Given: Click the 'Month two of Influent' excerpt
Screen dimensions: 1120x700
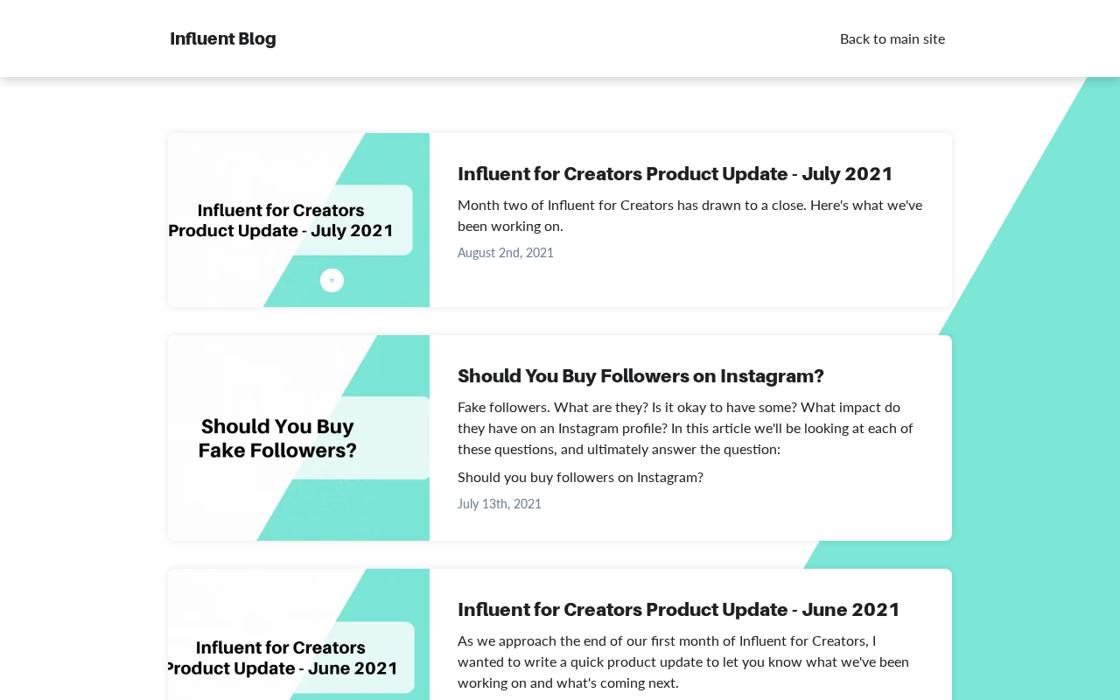Looking at the screenshot, I should click(x=689, y=215).
